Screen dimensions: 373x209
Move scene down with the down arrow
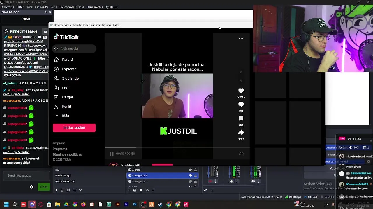pyautogui.click(x=80, y=190)
